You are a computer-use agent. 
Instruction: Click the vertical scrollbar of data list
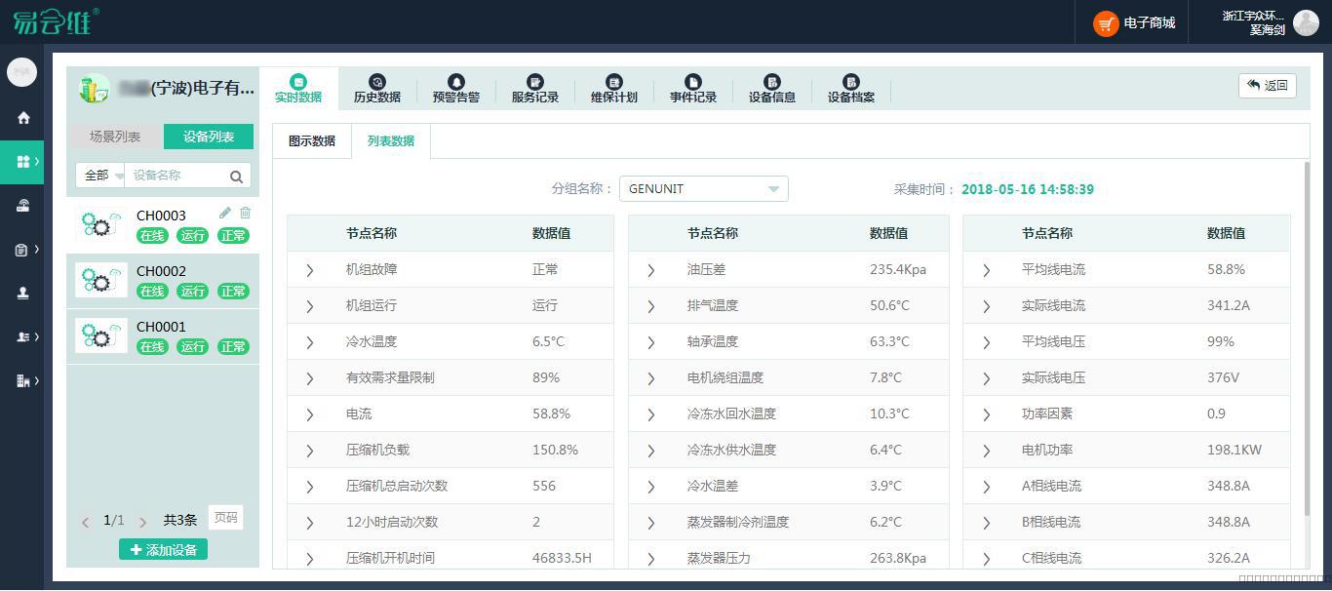tap(1307, 339)
